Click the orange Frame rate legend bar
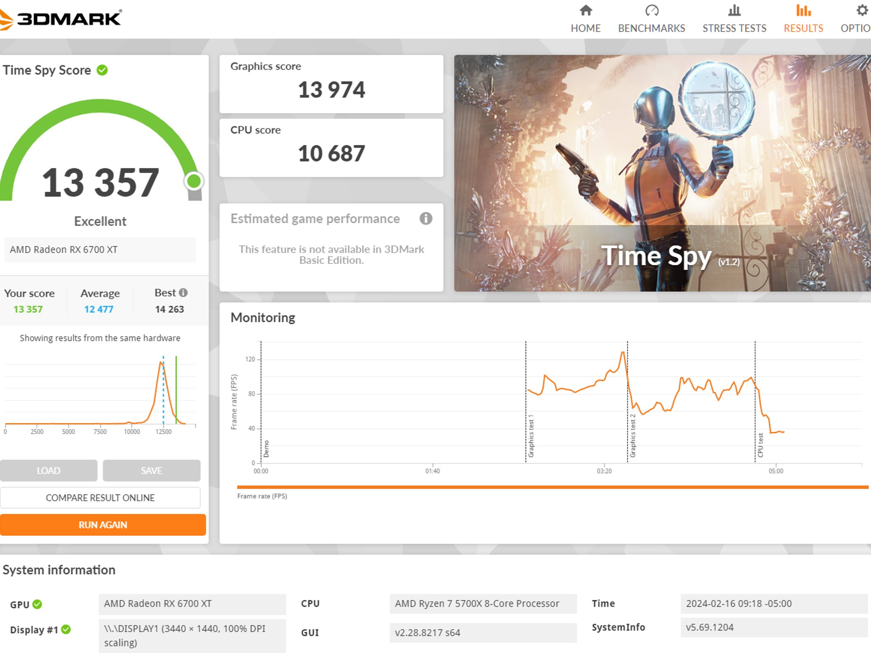Screen dimensions: 871x653 pos(552,487)
